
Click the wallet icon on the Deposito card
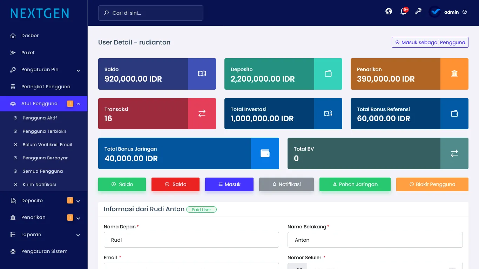pos(328,74)
